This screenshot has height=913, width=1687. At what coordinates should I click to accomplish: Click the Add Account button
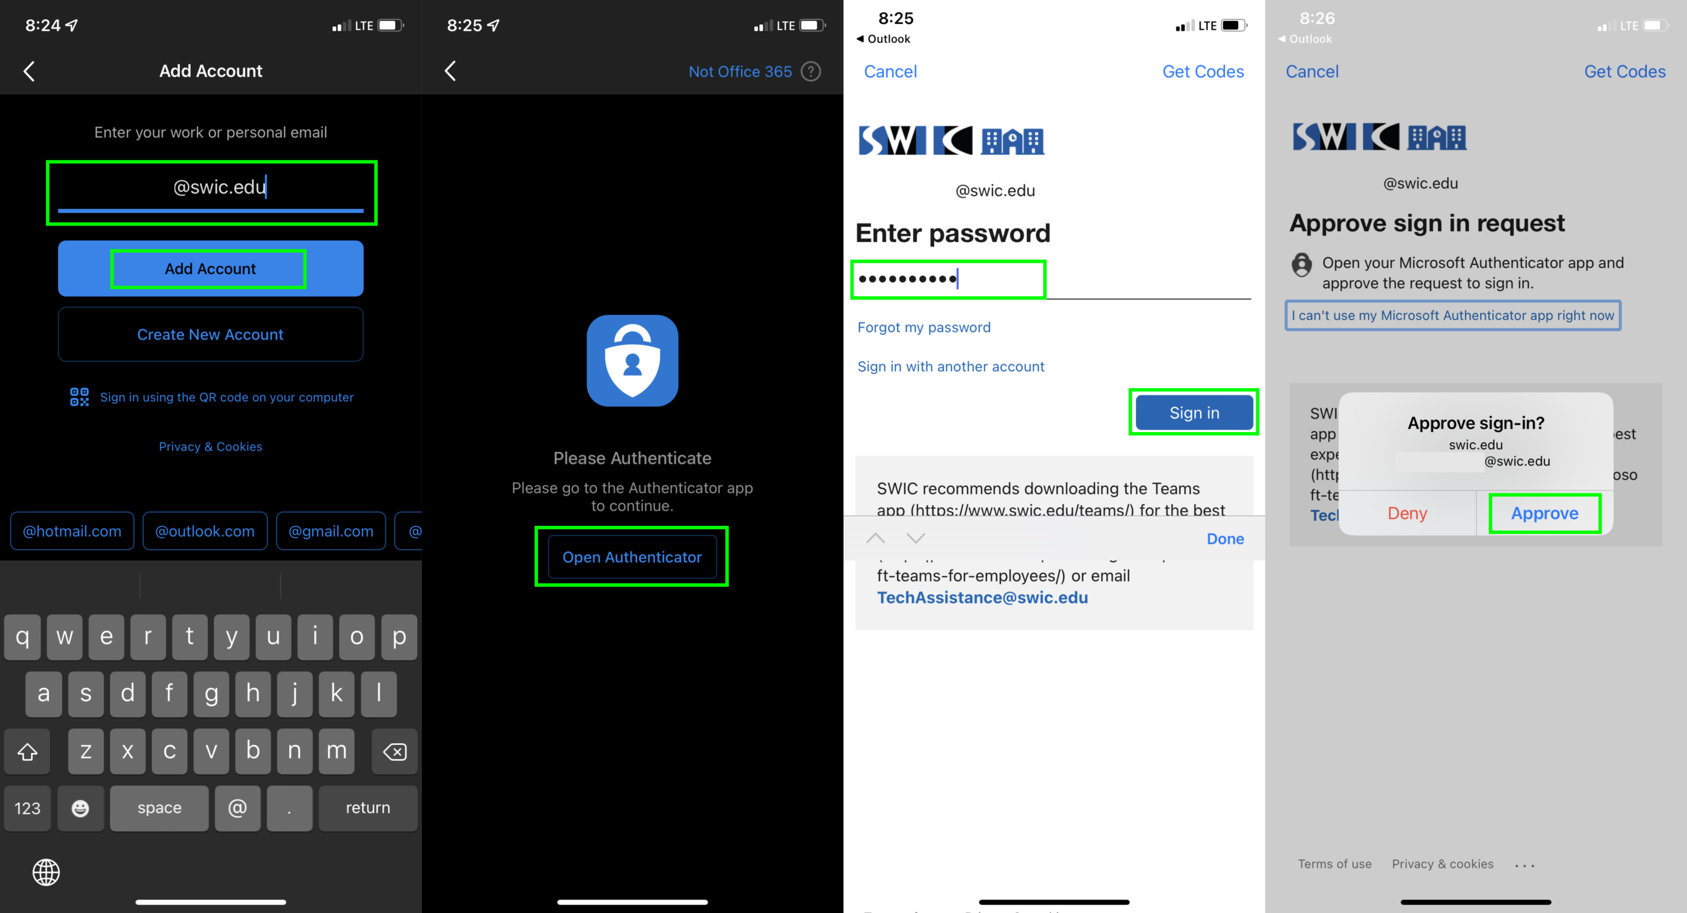[210, 269]
